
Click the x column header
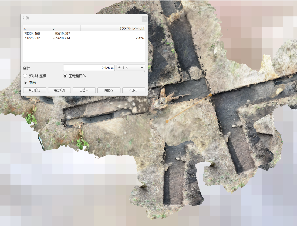point(37,28)
